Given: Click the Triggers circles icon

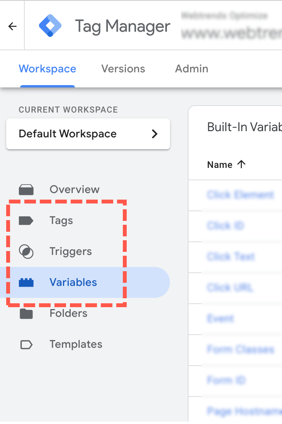Looking at the screenshot, I should pyautogui.click(x=26, y=251).
